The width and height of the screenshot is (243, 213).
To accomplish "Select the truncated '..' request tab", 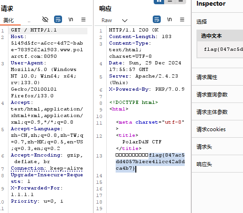I will tap(29, 21).
